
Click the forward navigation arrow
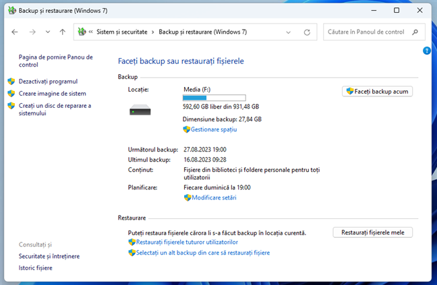32,32
